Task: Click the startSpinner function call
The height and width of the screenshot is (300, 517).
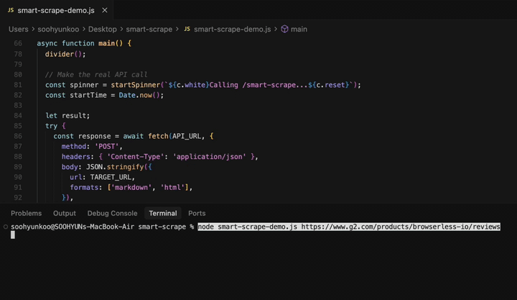Action: coord(136,85)
